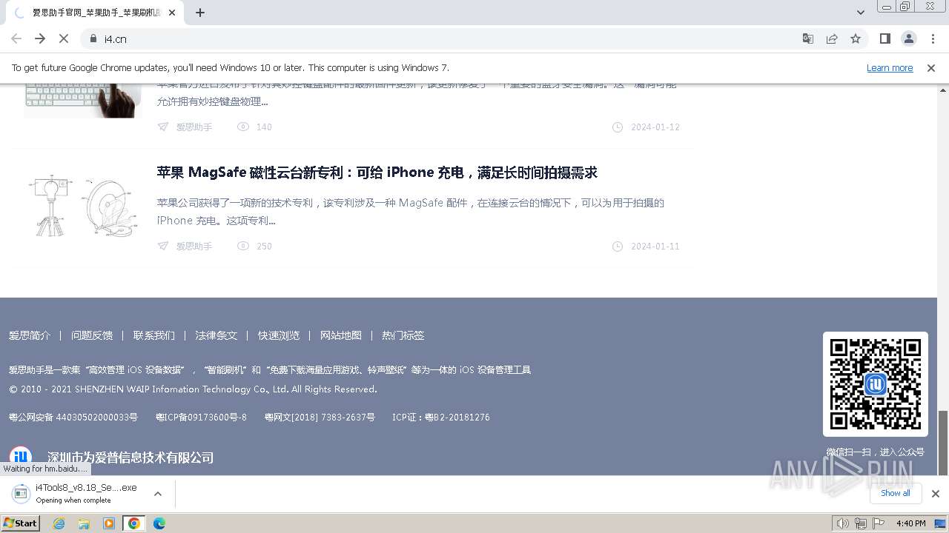Click company name 深圳市为爱普信息技术有限公司
The width and height of the screenshot is (949, 533).
pos(130,457)
